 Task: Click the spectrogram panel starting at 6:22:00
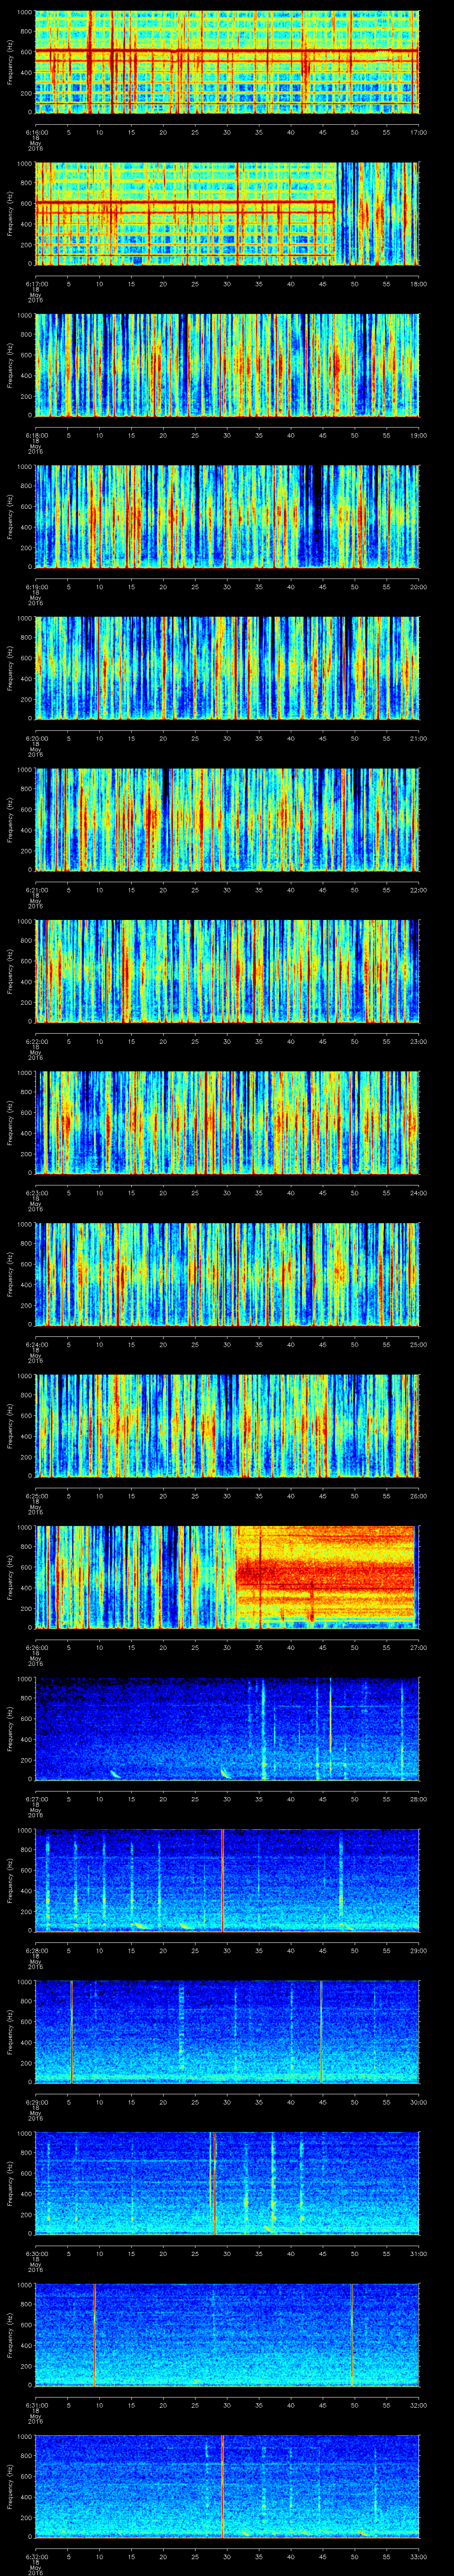point(227,971)
